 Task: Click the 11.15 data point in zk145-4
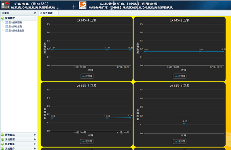click(x=184, y=124)
